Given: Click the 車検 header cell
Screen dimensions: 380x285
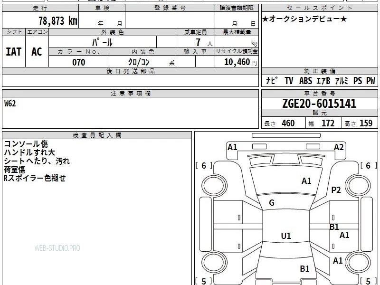Looking at the screenshot, I should click(x=102, y=8).
